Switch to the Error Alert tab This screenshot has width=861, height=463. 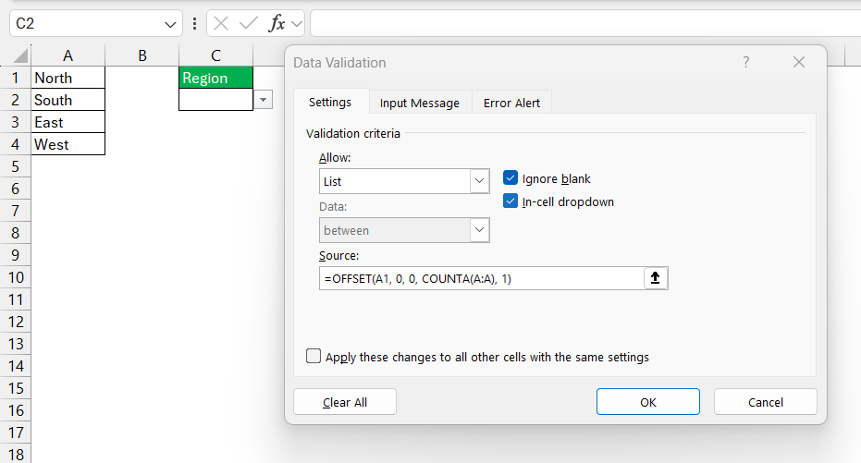pyautogui.click(x=511, y=104)
